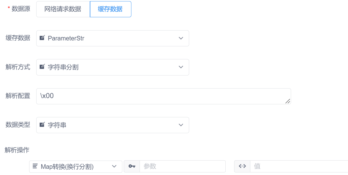The width and height of the screenshot is (348, 175).
Task: Click the 字符串分割 selected value
Action: [63, 67]
